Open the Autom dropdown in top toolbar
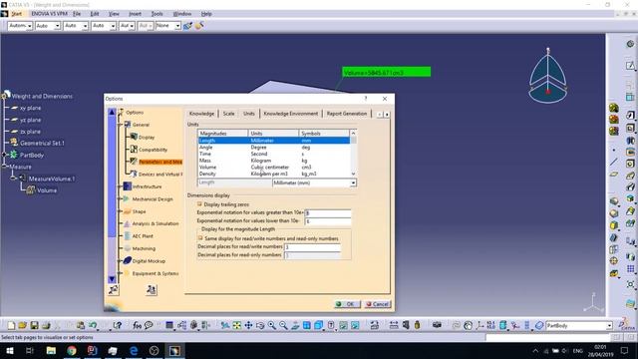 [29, 26]
